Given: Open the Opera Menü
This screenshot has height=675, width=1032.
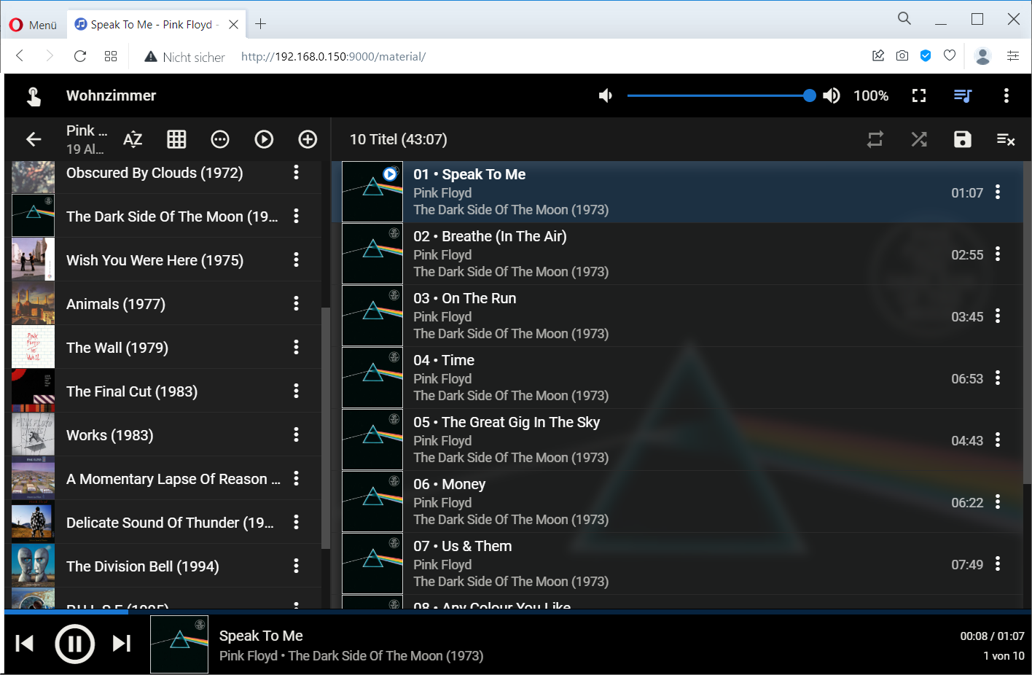Looking at the screenshot, I should (34, 25).
